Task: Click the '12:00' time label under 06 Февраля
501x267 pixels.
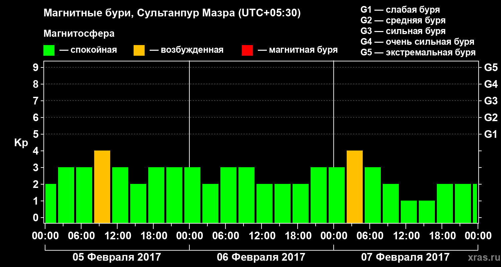Action: 262,236
